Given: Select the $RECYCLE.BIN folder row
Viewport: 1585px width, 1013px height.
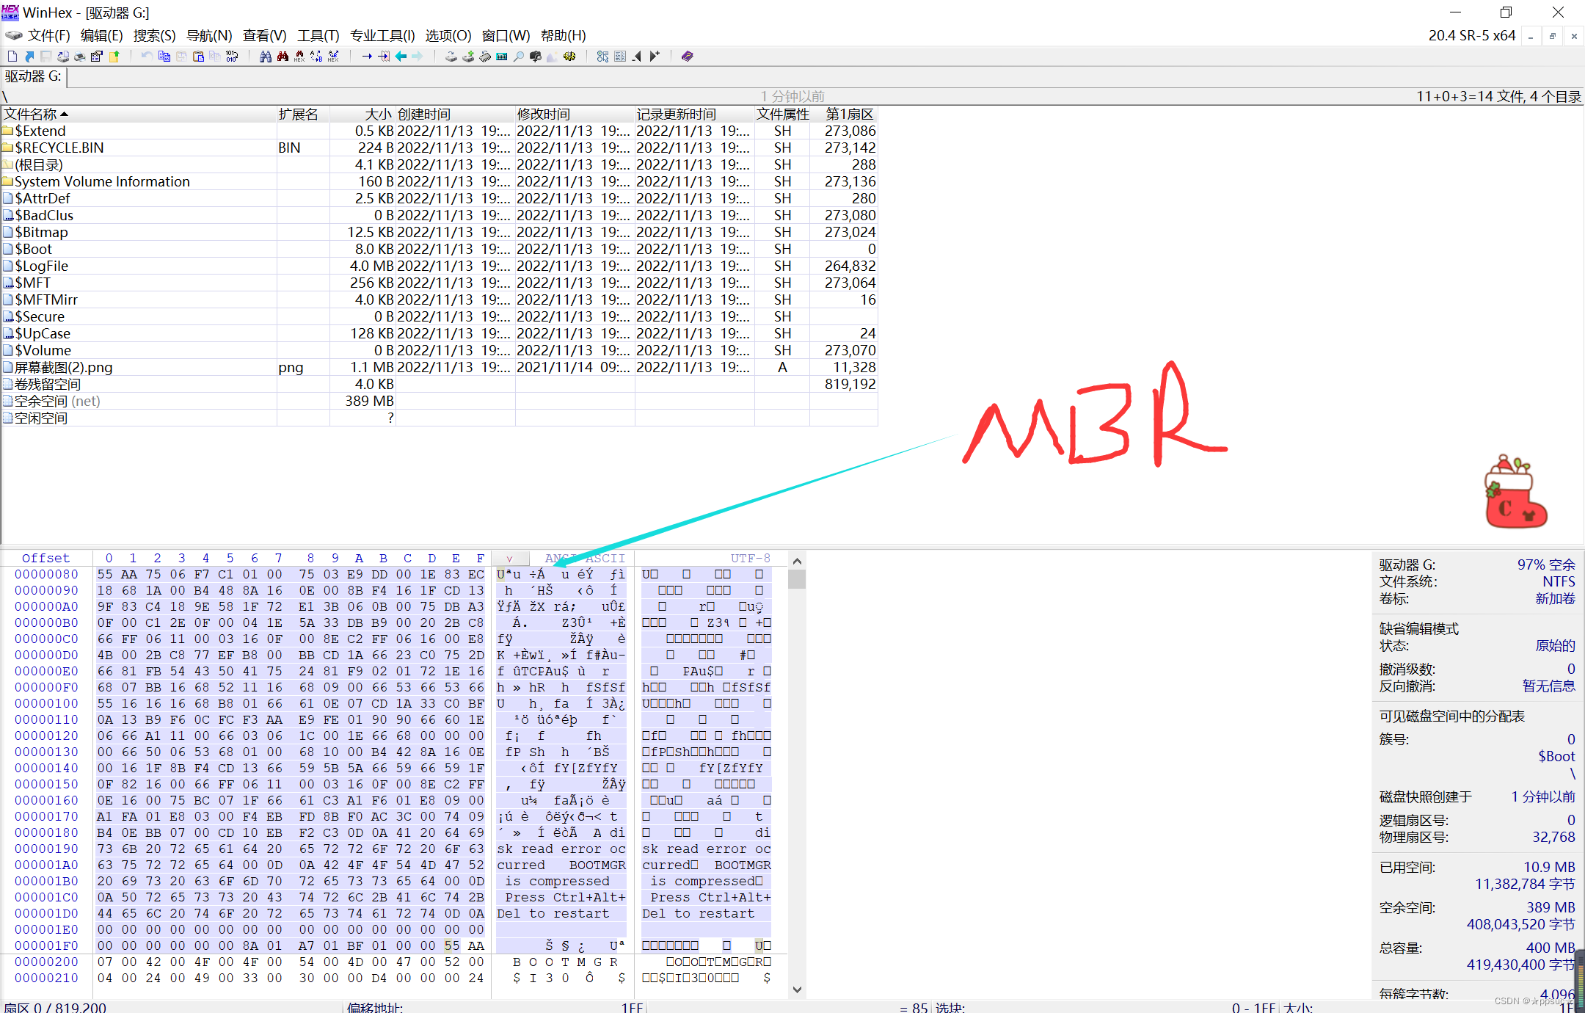Looking at the screenshot, I should 439,148.
